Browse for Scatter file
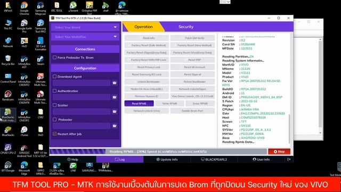Image resolution: width=341 pixels, height=192 pixels. coord(115,111)
